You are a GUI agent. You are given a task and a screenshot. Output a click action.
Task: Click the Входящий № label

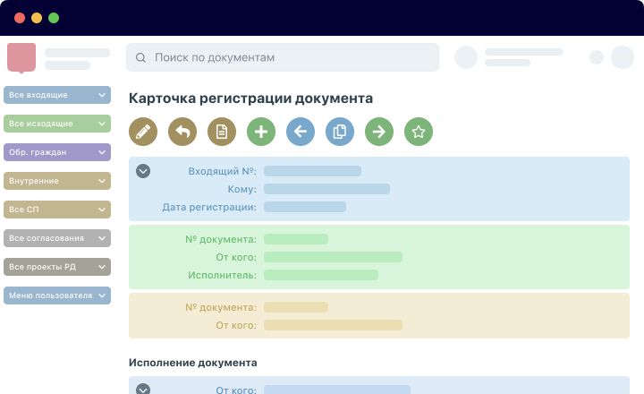click(222, 171)
